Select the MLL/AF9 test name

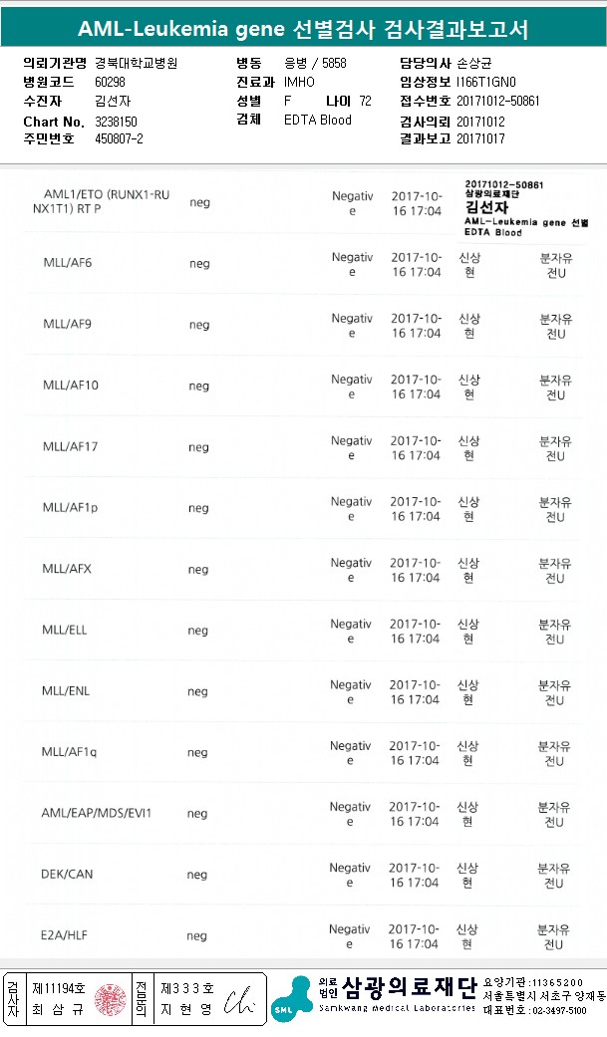[67, 325]
